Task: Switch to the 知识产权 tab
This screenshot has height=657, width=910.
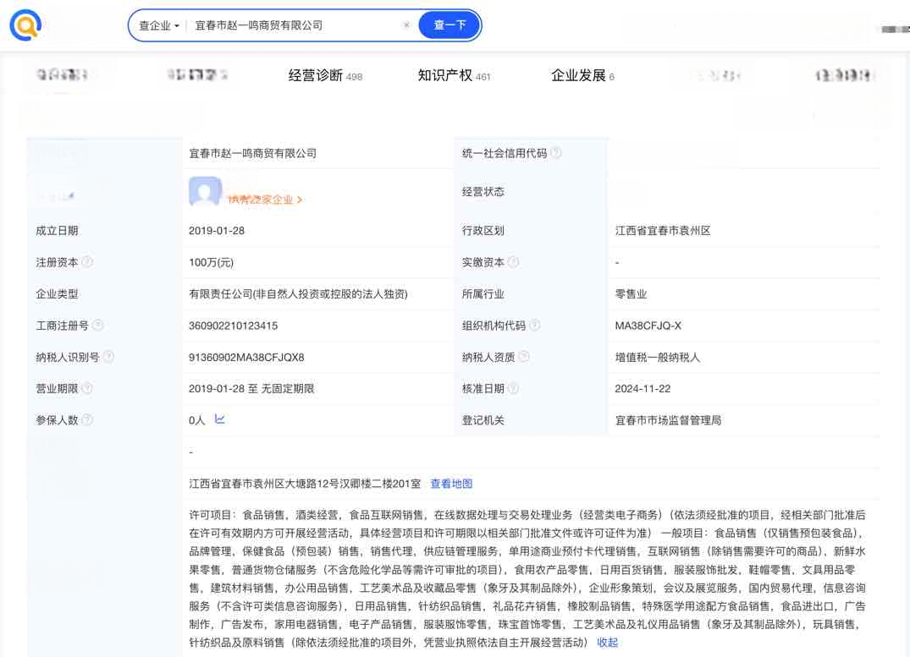Action: (454, 75)
